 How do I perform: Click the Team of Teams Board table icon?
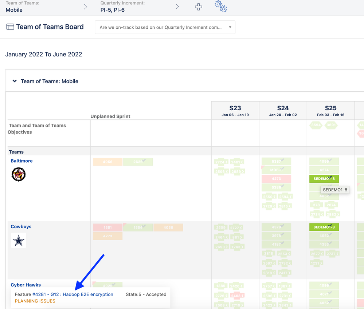pos(10,27)
